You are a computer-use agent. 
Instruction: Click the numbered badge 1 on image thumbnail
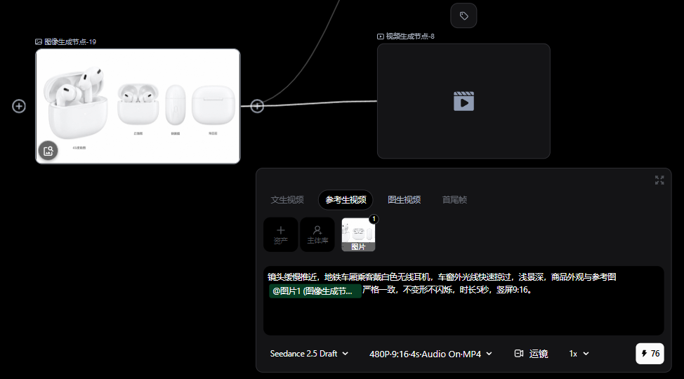click(x=374, y=219)
